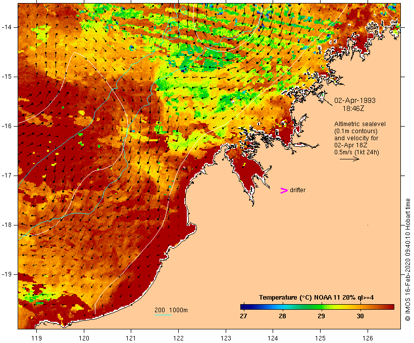The image size is (414, 343).
Task: Click the longitude axis label '126'
Action: tap(368, 338)
